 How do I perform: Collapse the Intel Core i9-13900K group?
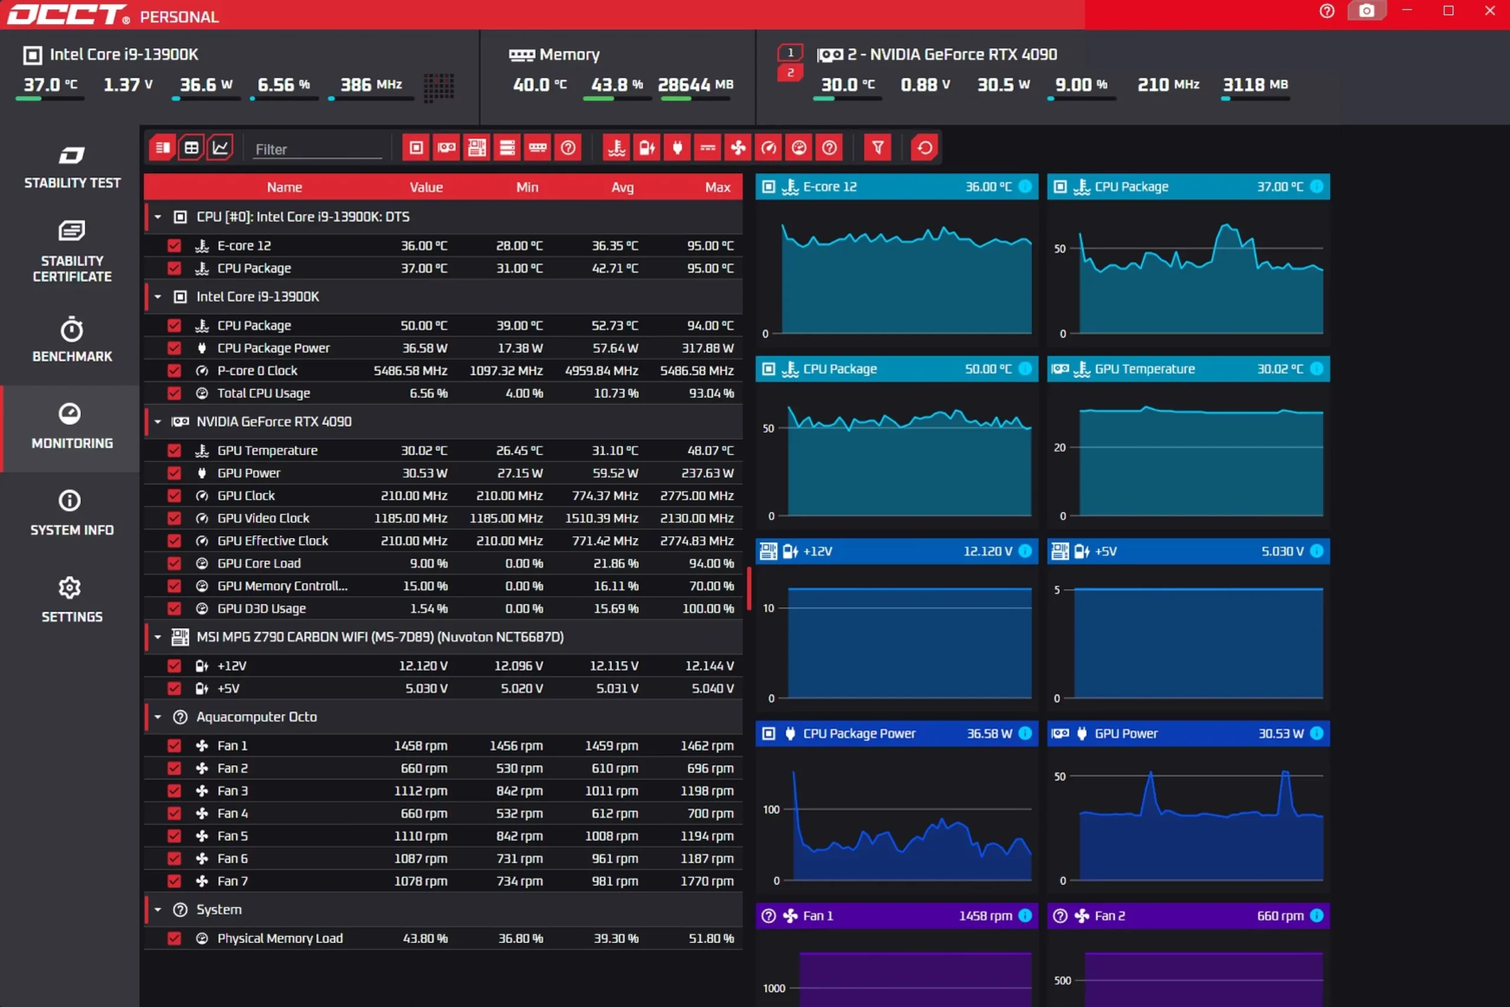pos(158,297)
